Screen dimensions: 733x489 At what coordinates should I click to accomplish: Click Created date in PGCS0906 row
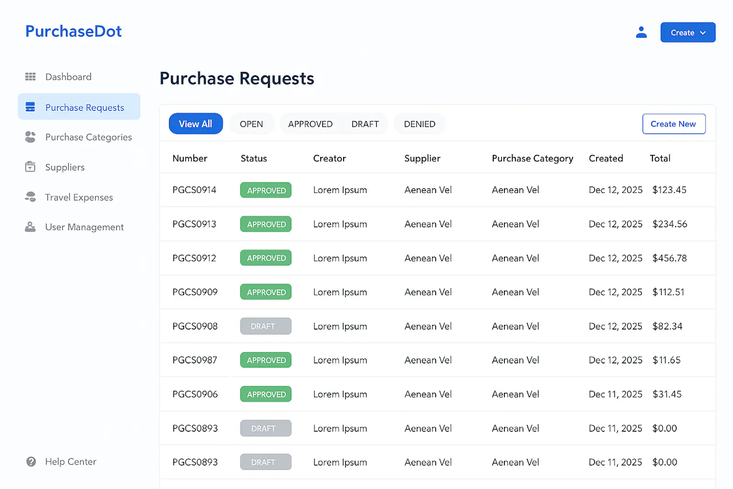pos(616,394)
